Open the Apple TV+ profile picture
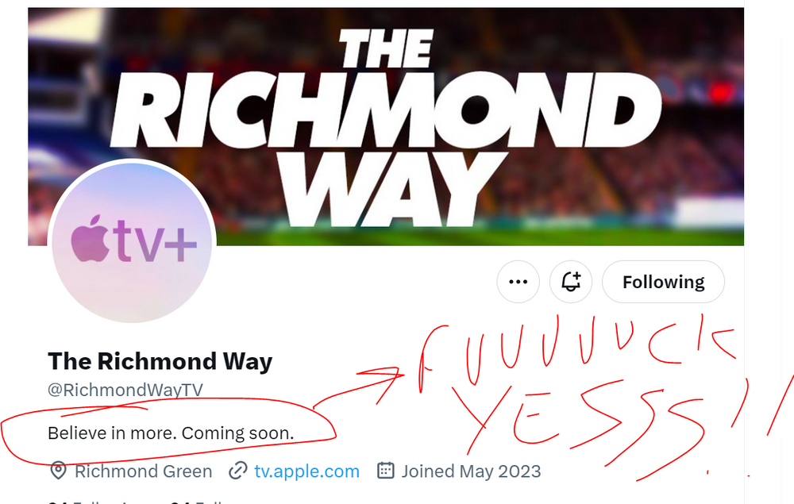 [x=132, y=243]
